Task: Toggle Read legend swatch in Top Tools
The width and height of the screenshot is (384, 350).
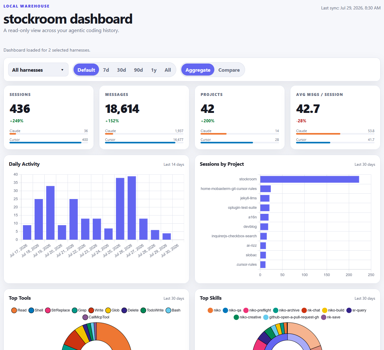Action: coord(14,310)
